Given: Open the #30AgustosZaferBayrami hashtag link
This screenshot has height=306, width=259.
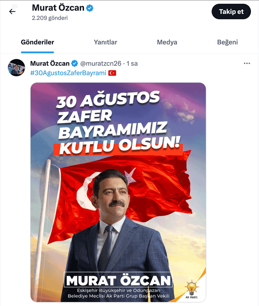Looking at the screenshot, I should pos(68,73).
